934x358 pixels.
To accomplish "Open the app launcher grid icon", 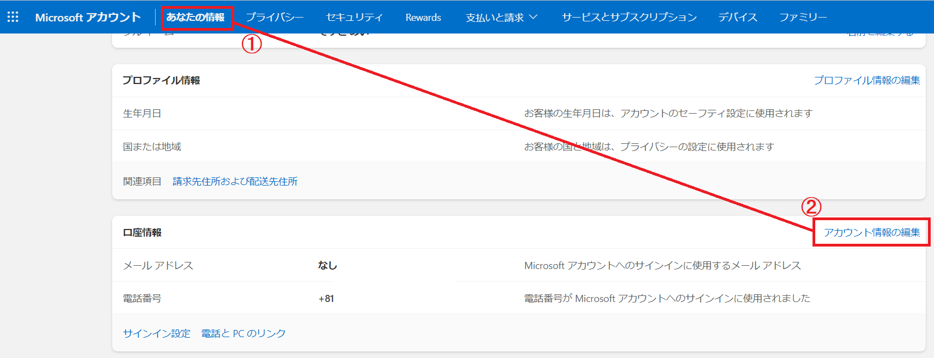I will 13,17.
